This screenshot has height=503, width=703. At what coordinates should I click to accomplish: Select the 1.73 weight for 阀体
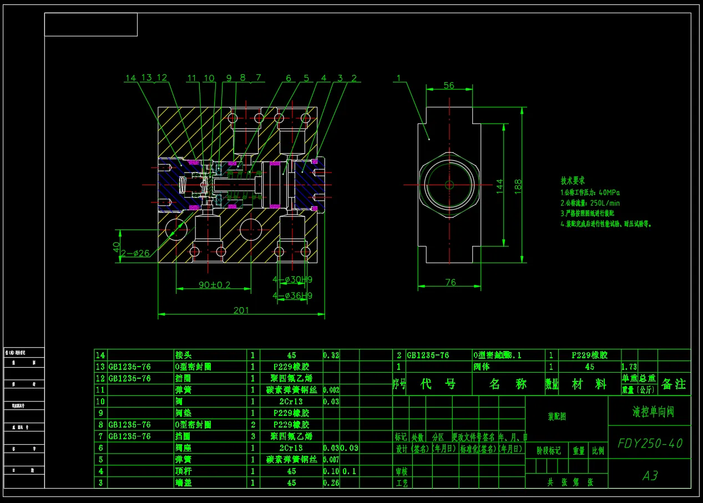pyautogui.click(x=629, y=367)
